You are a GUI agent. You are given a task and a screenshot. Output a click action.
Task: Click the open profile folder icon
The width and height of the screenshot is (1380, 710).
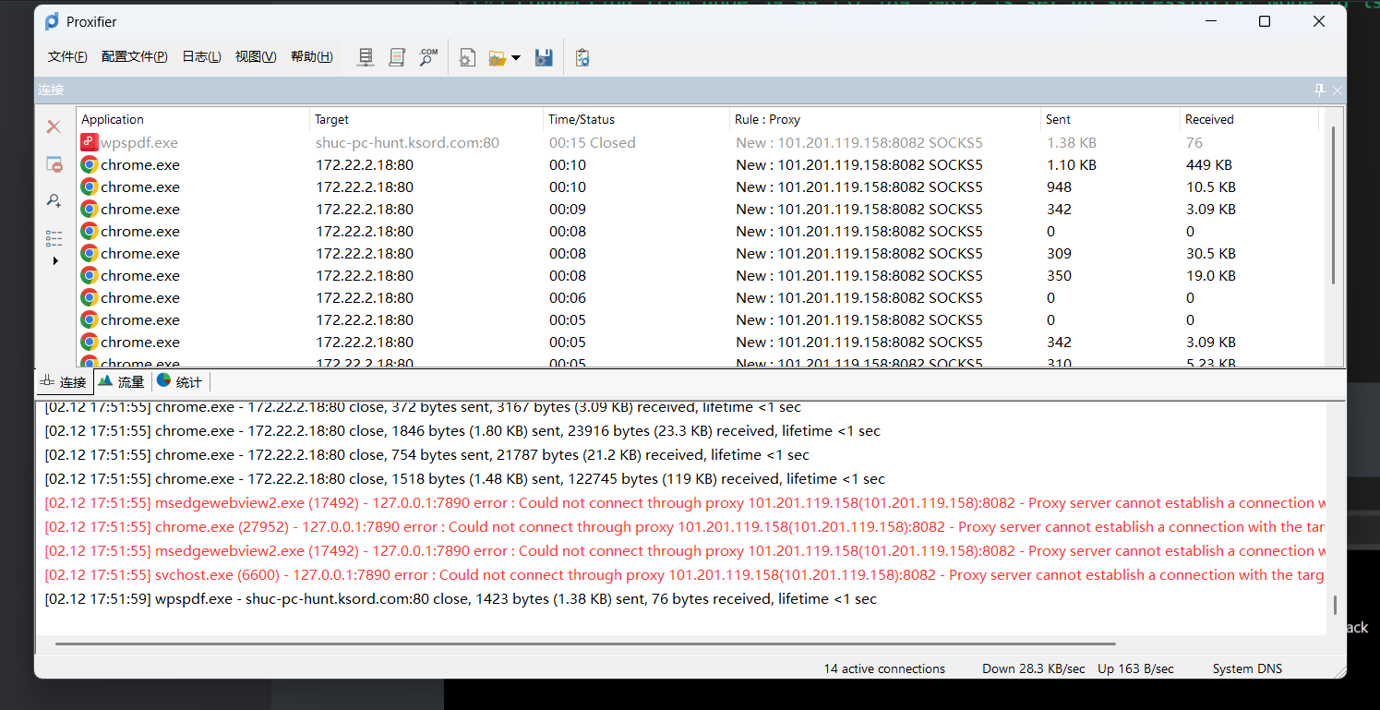498,57
